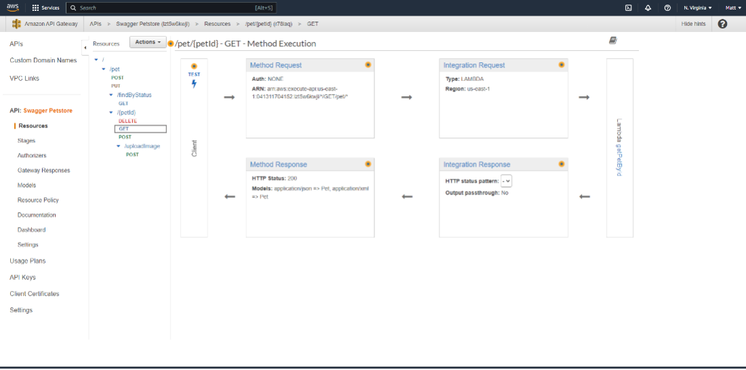Click Swagger Petstore API name in sidebar
The image size is (746, 370).
click(x=48, y=111)
